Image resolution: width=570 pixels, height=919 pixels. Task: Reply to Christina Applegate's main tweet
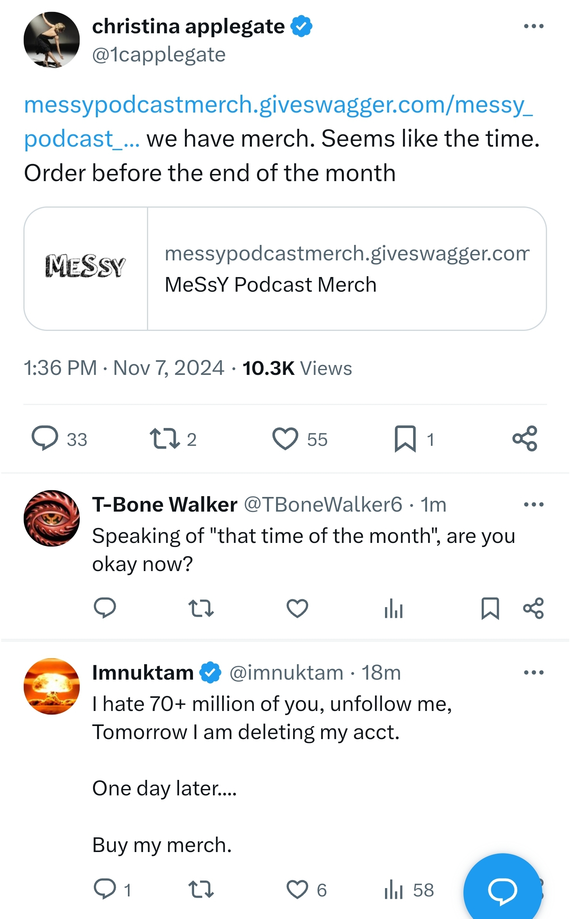[45, 438]
